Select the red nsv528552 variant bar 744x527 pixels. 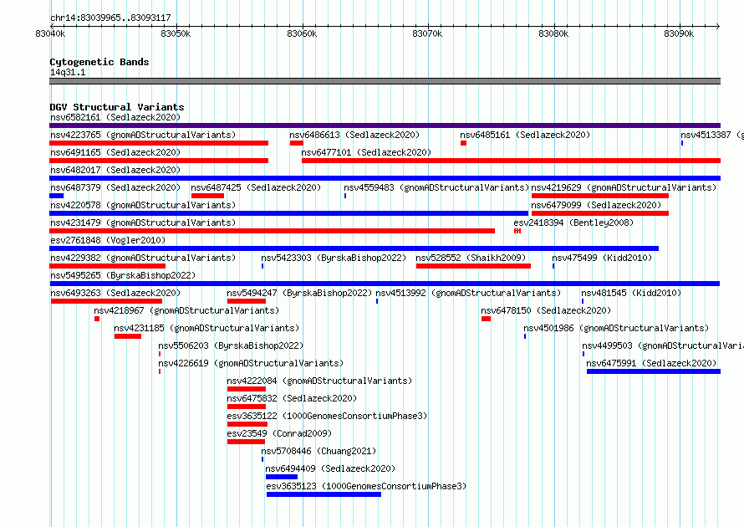click(473, 266)
